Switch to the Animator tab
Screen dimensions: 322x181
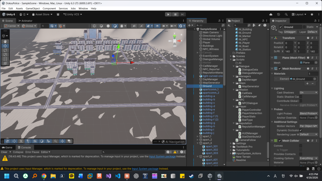click(x=25, y=21)
